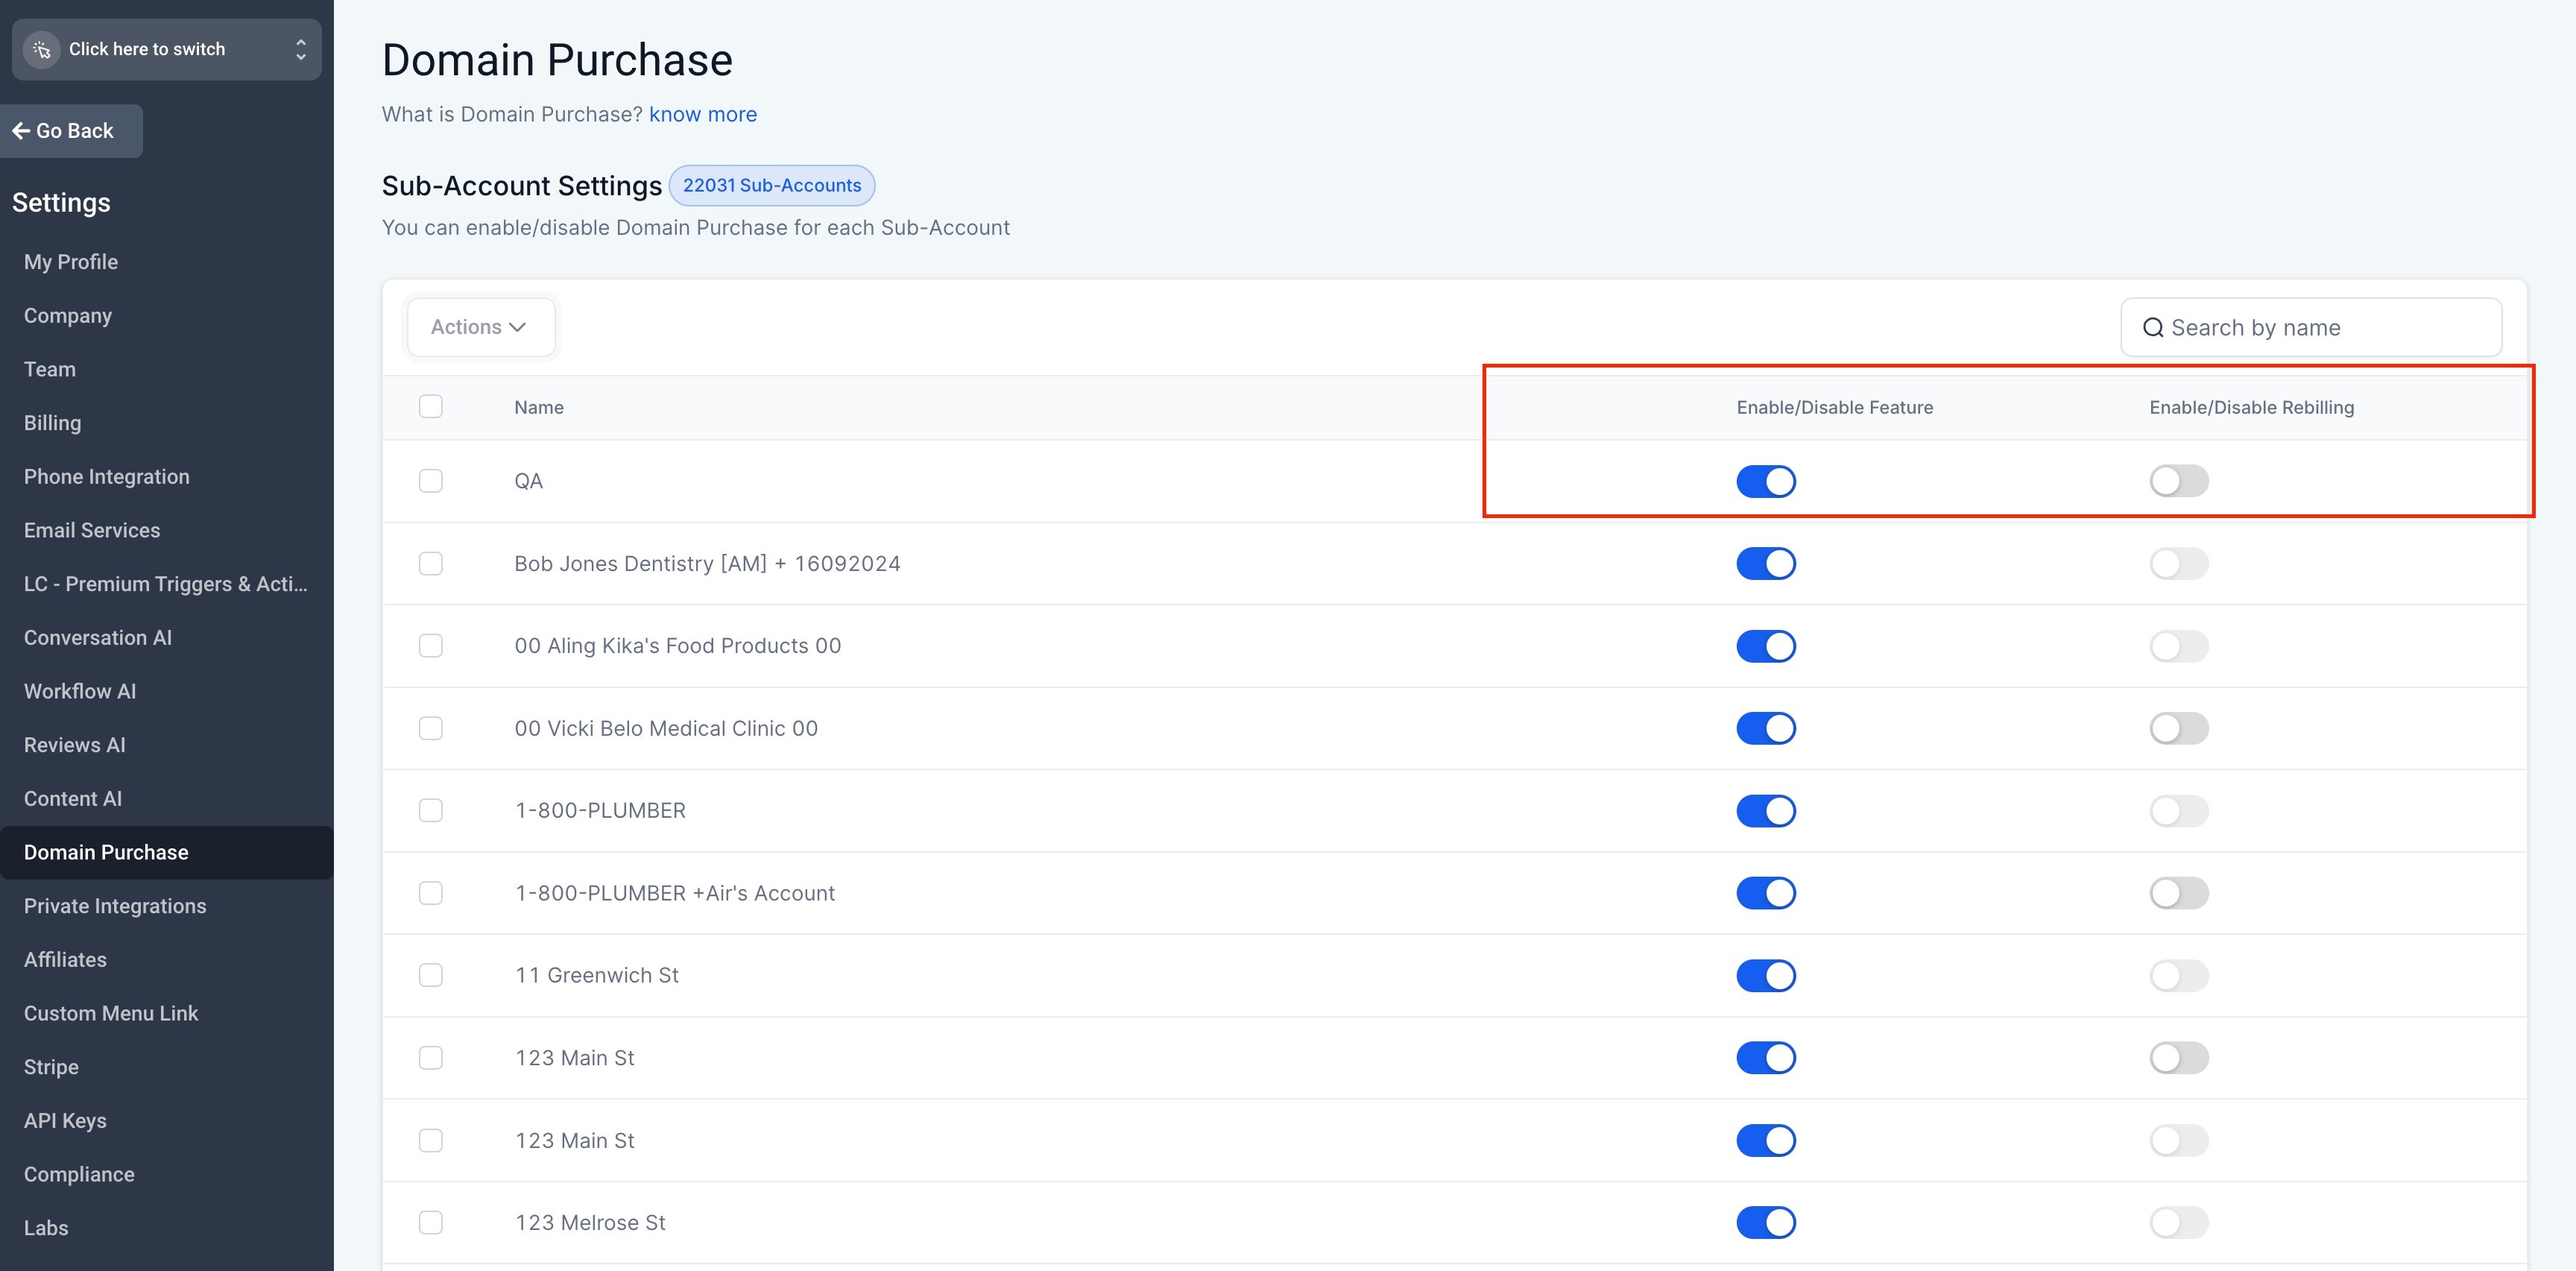
Task: Click the Enable/Disable Feature column header
Action: (x=1834, y=407)
